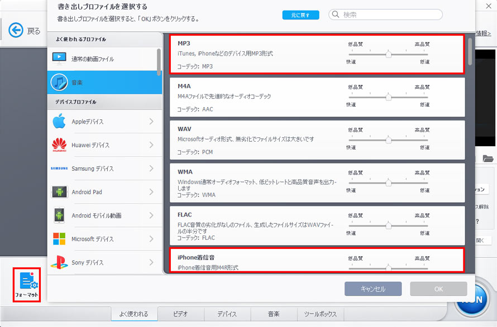Screen dimensions: 497x327
Task: Click the キャンセル button
Action: [x=373, y=288]
